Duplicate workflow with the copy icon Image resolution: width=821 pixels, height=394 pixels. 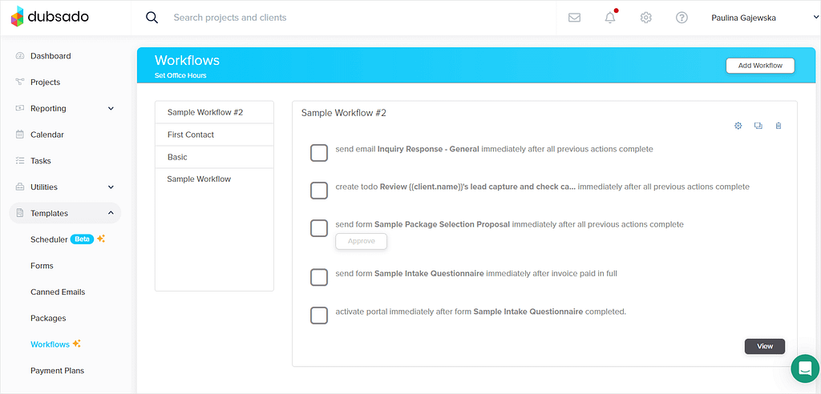click(x=758, y=126)
